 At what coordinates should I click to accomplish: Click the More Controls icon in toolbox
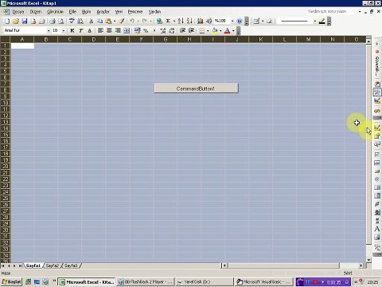377,247
